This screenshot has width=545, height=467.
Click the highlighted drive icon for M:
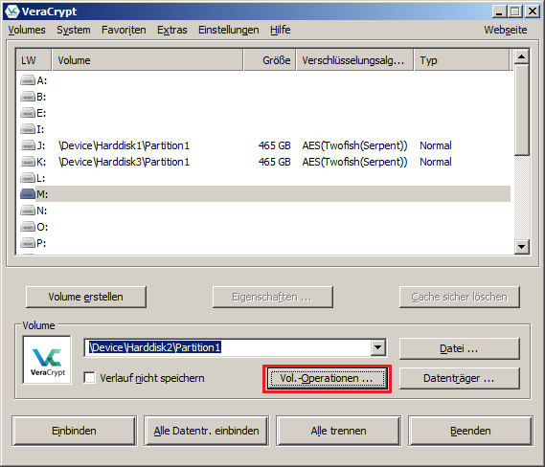click(28, 194)
